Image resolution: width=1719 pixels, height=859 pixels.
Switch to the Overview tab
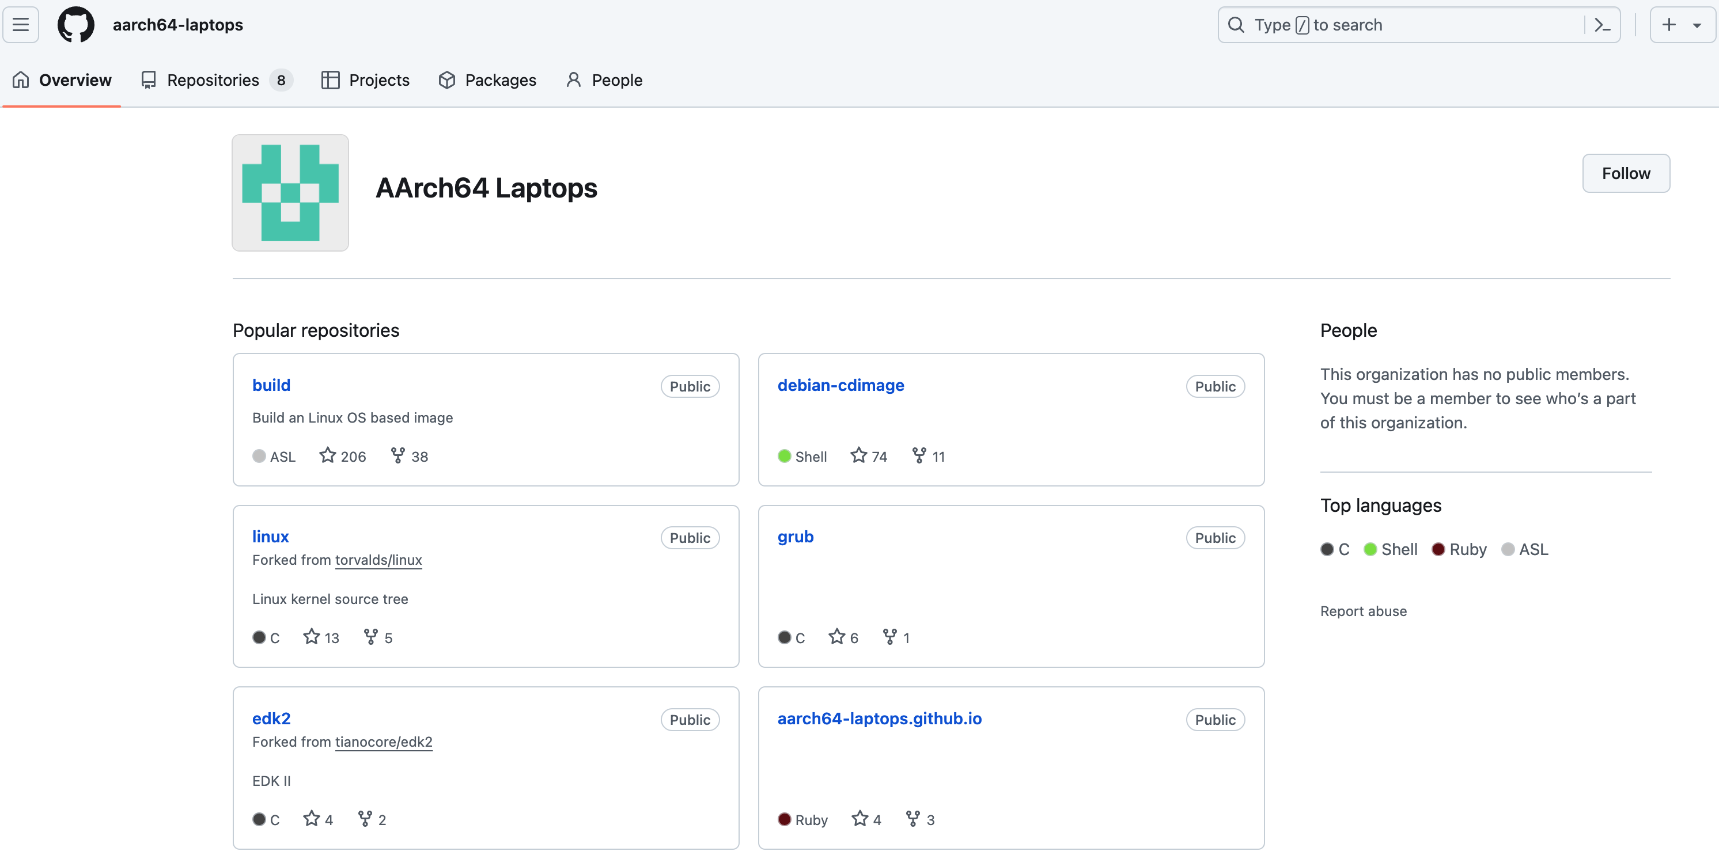(x=62, y=80)
